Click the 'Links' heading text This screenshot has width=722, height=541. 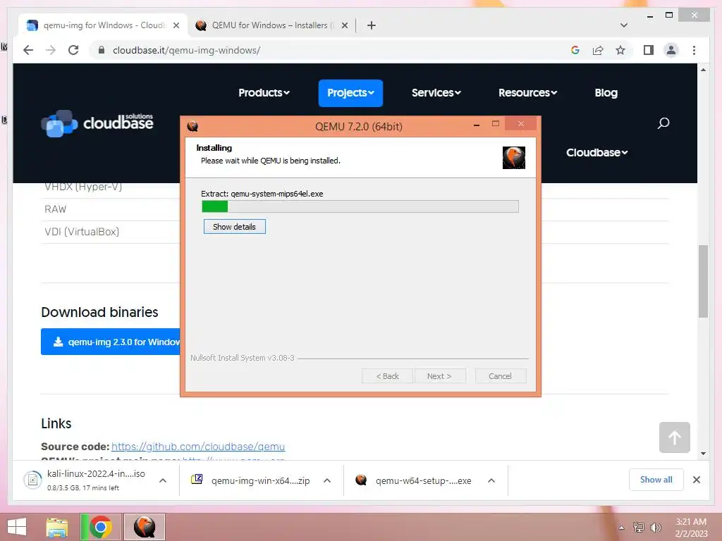(x=56, y=423)
